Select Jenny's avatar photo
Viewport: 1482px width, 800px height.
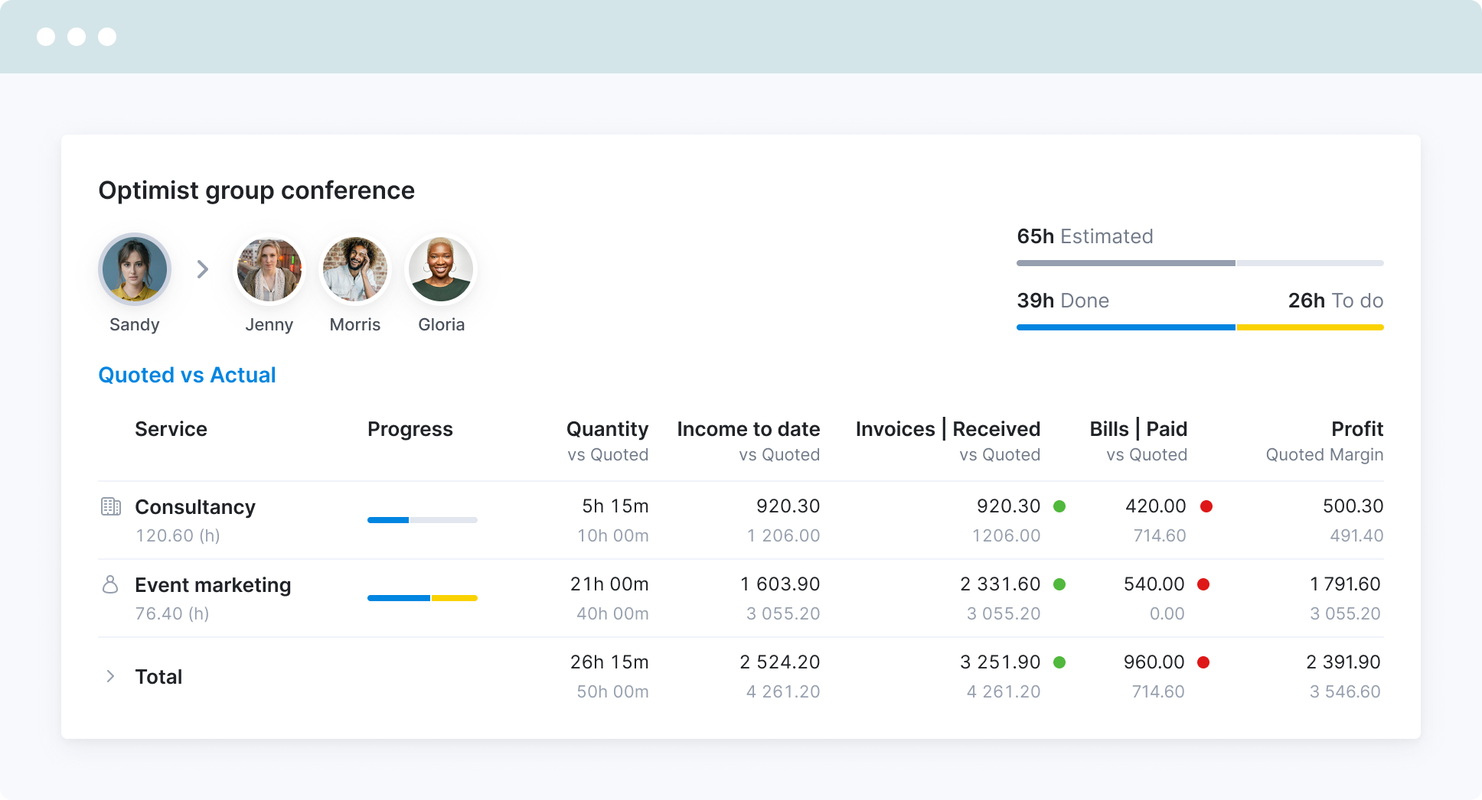pos(269,269)
